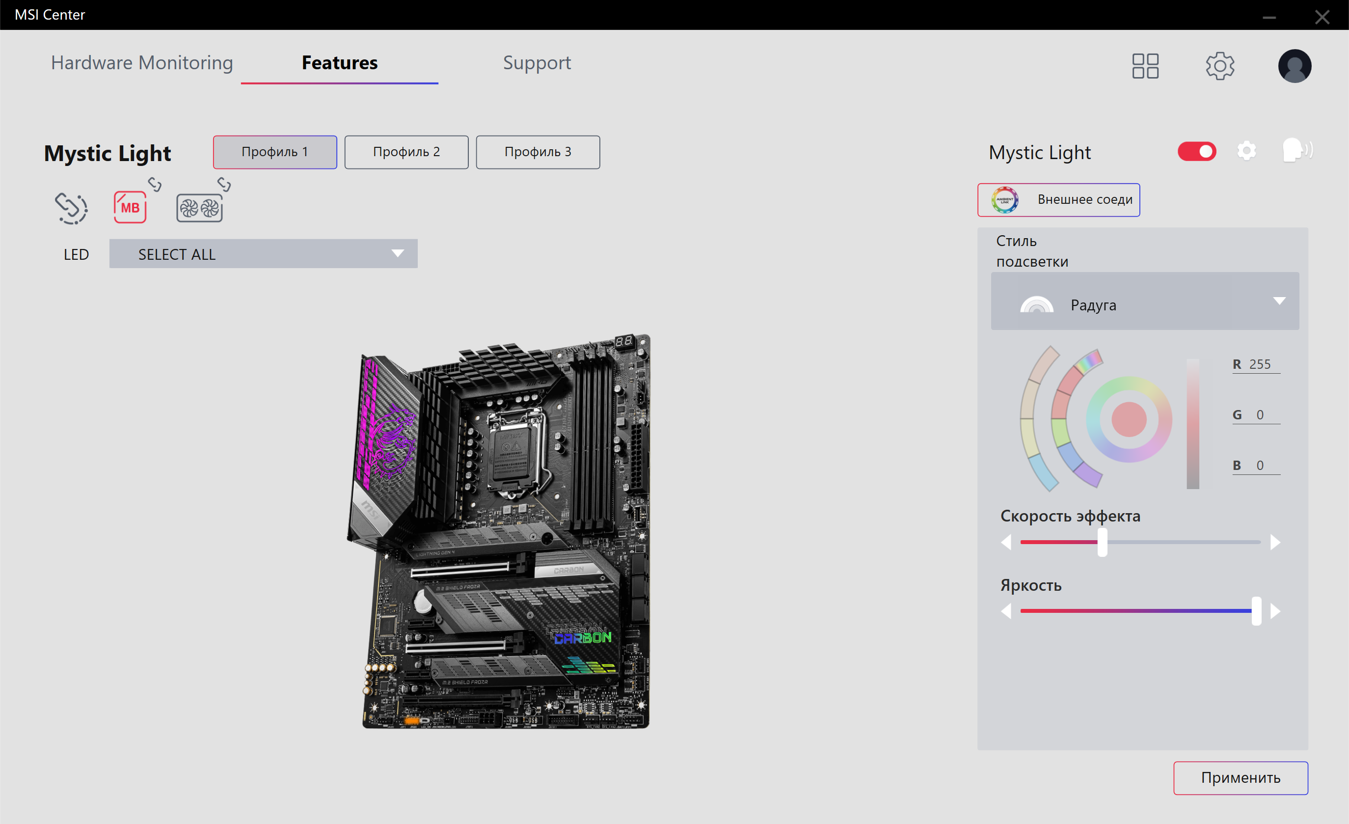Open the user account avatar
Image resolution: width=1349 pixels, height=824 pixels.
click(1294, 66)
